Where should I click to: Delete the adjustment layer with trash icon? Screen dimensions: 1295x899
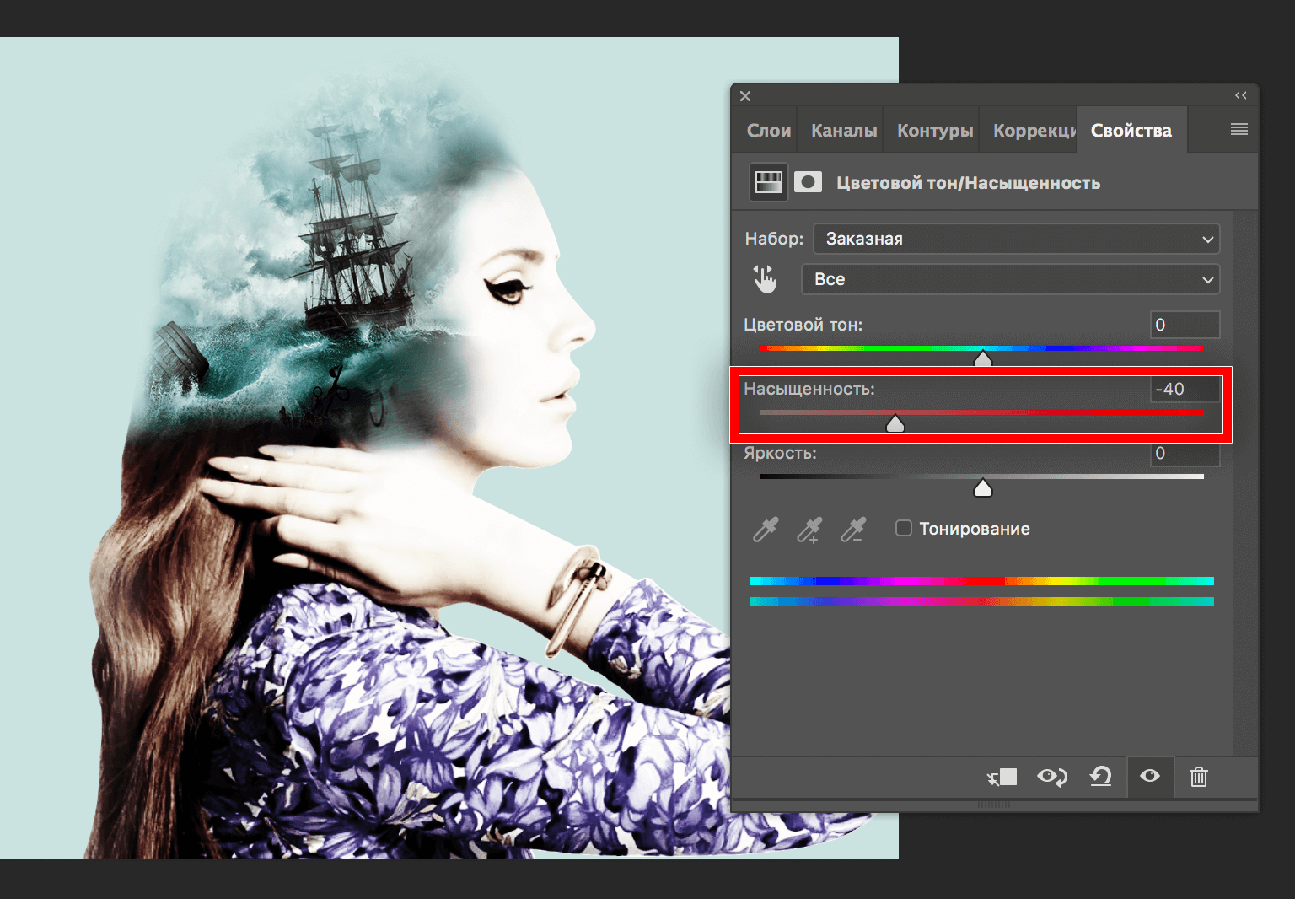[1198, 777]
